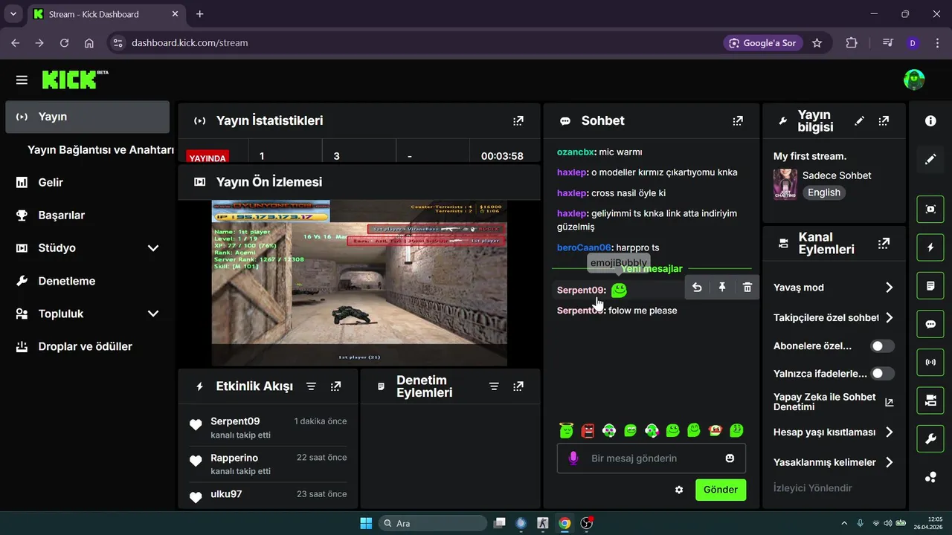The height and width of the screenshot is (535, 952).
Task: Delete Serpent09's emoji message with trash icon
Action: (747, 288)
